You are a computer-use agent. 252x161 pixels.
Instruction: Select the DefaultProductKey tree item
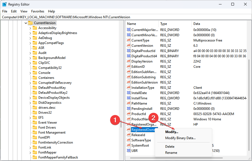click(52, 88)
